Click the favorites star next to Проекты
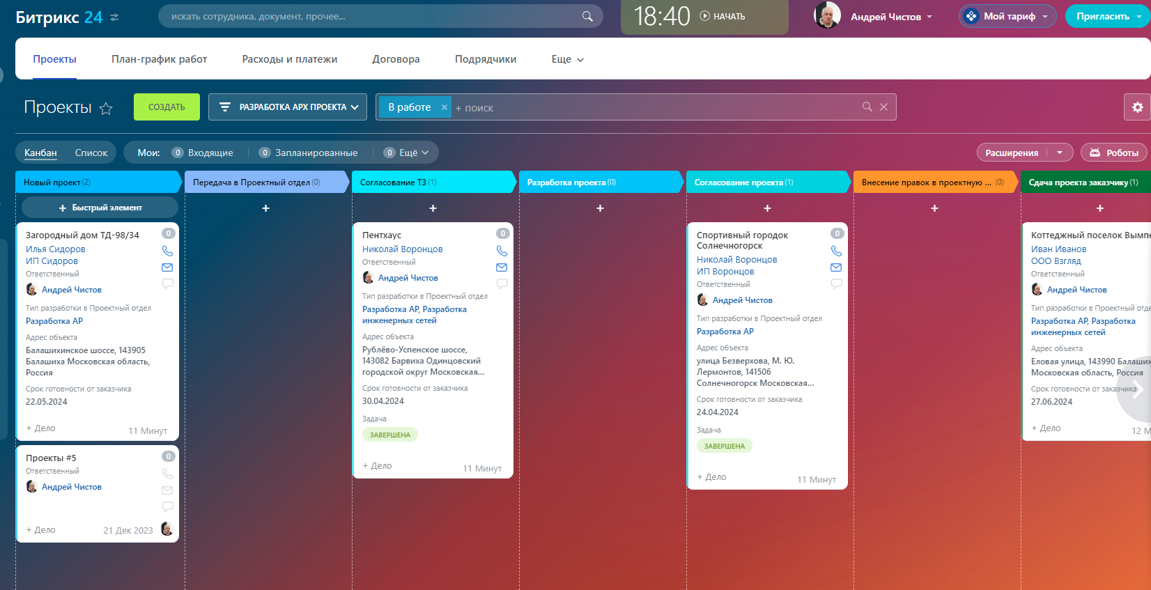This screenshot has height=590, width=1151. (106, 108)
